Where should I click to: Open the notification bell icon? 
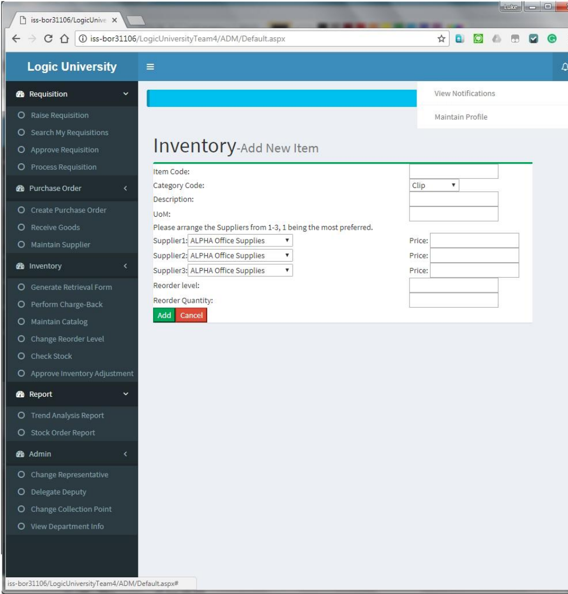(x=564, y=67)
